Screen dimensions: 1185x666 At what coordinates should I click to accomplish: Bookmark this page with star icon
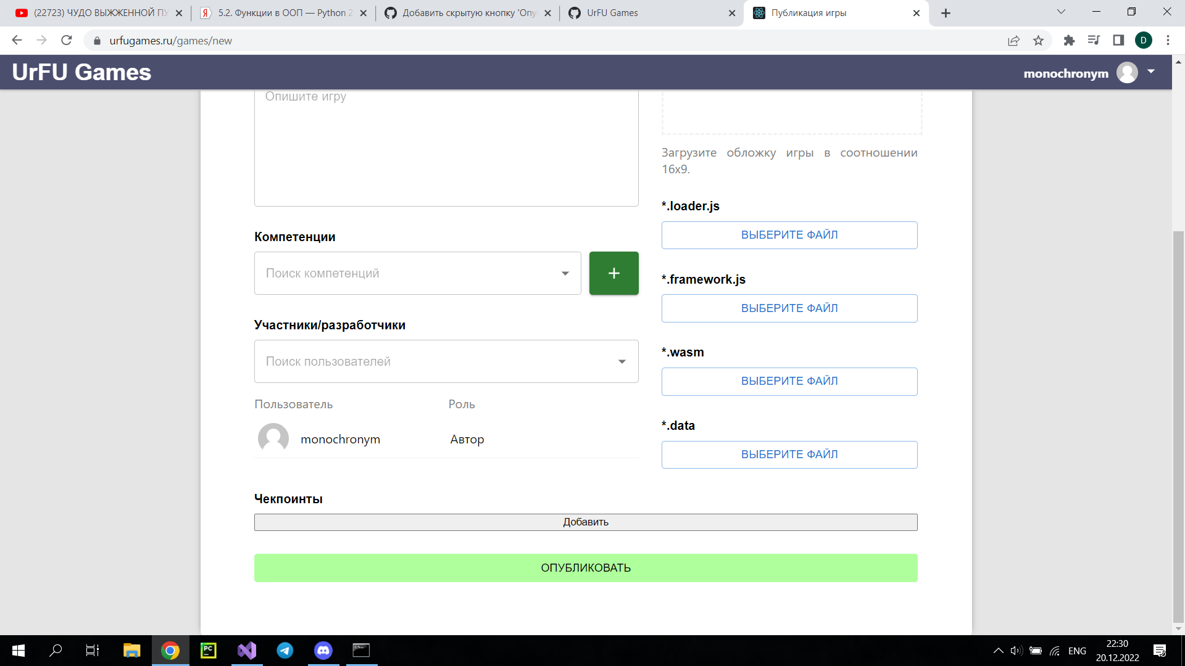pos(1039,41)
